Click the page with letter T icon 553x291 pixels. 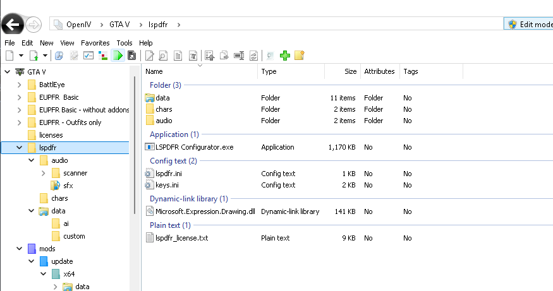[193, 56]
